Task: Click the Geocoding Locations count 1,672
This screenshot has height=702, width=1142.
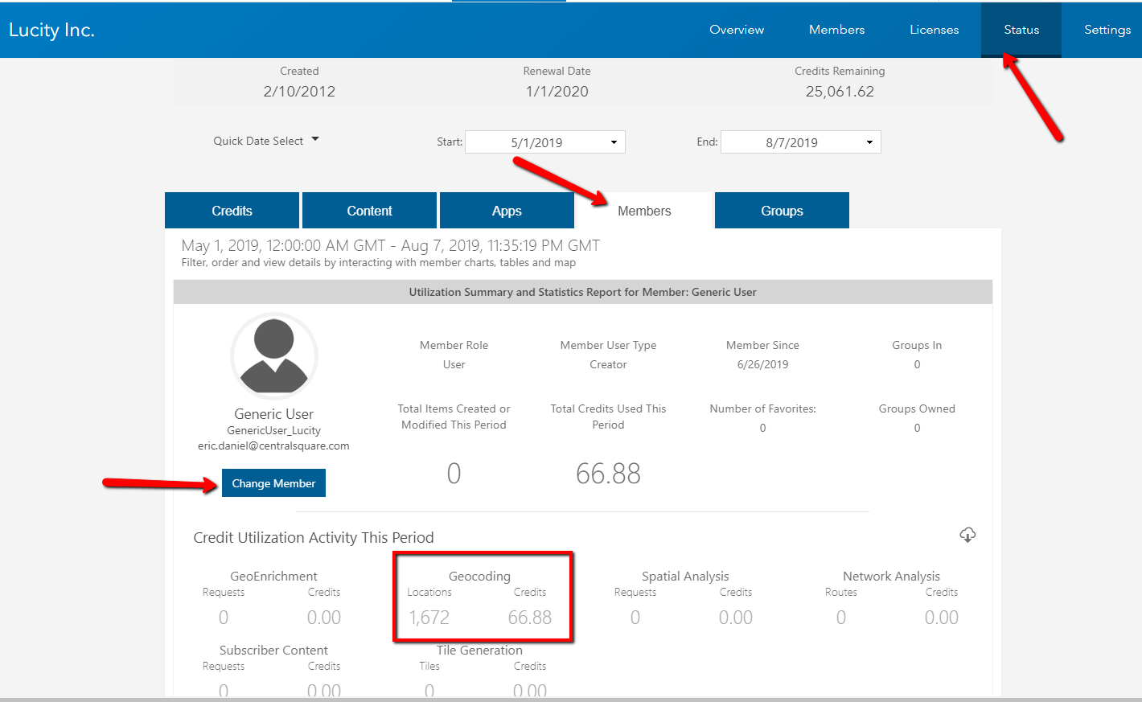Action: pos(429,618)
